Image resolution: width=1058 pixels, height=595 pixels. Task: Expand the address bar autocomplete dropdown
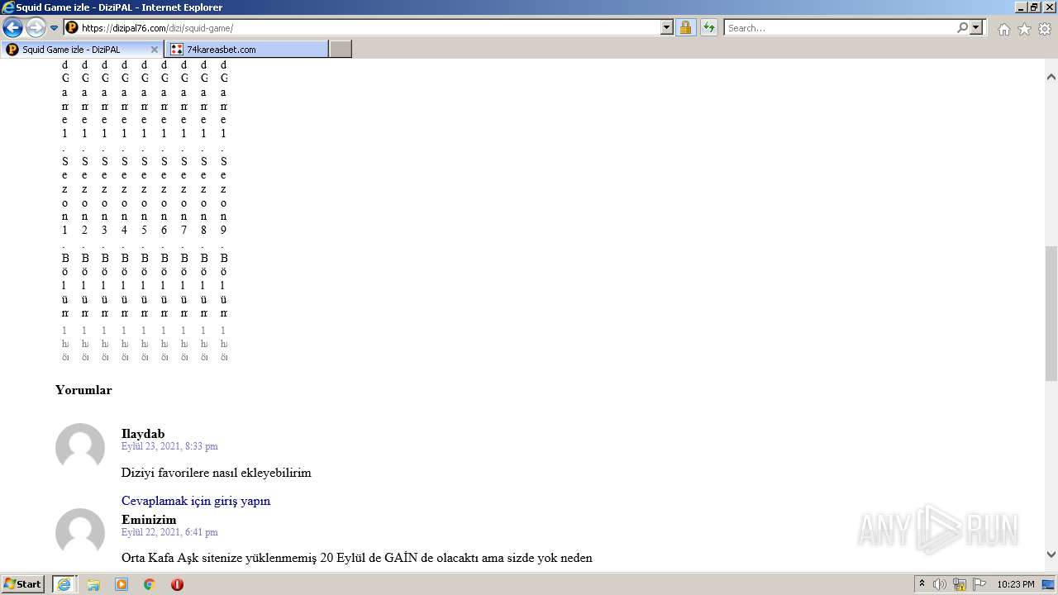667,27
